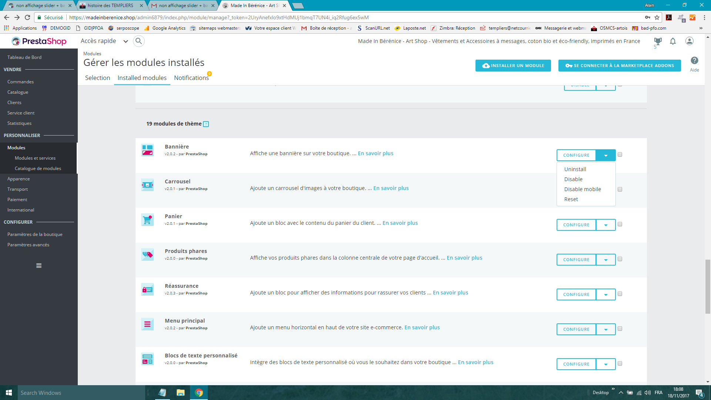Open Catalogue de modules in sidebar

[38, 169]
